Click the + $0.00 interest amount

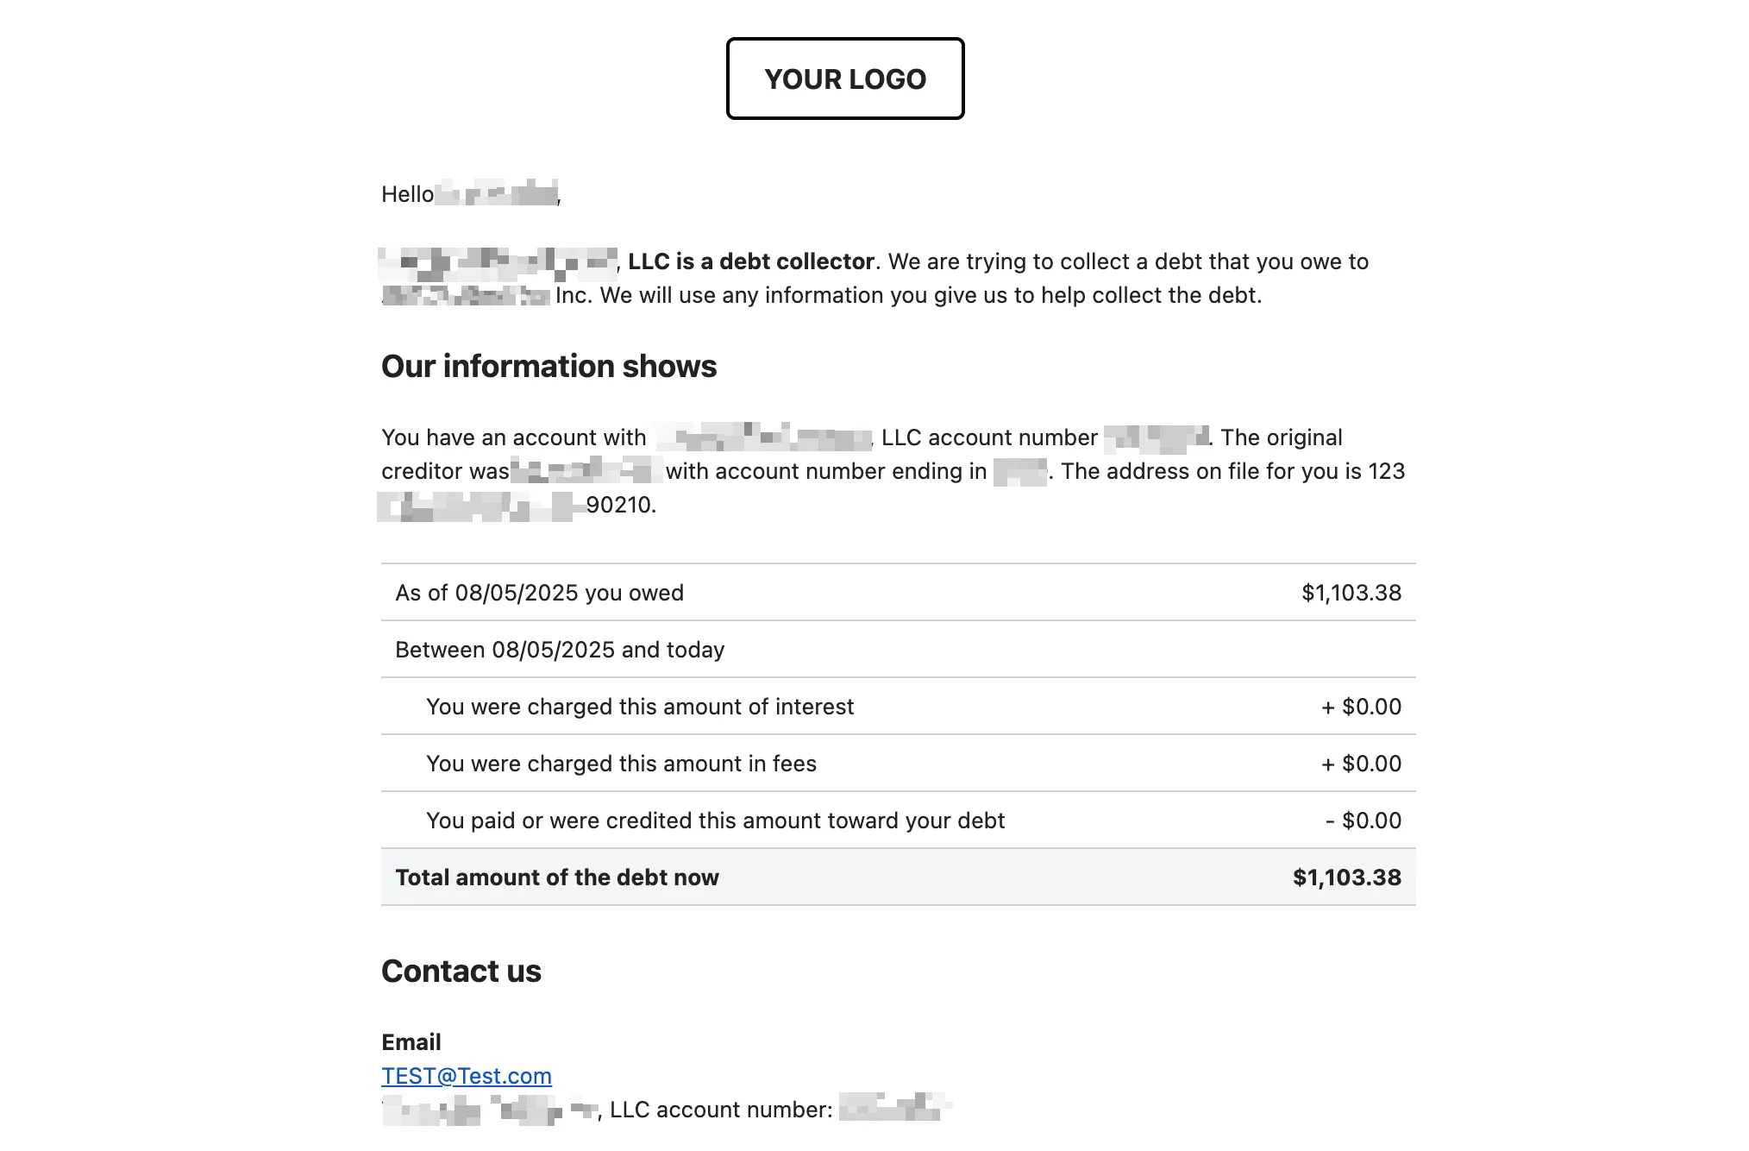(x=1361, y=707)
